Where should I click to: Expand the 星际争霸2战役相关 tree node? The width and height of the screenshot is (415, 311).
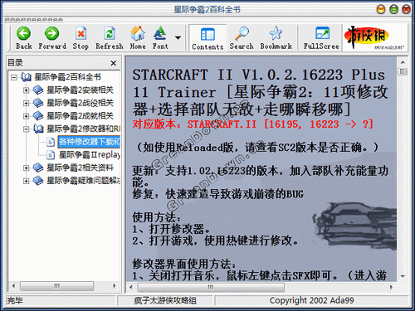(x=27, y=103)
